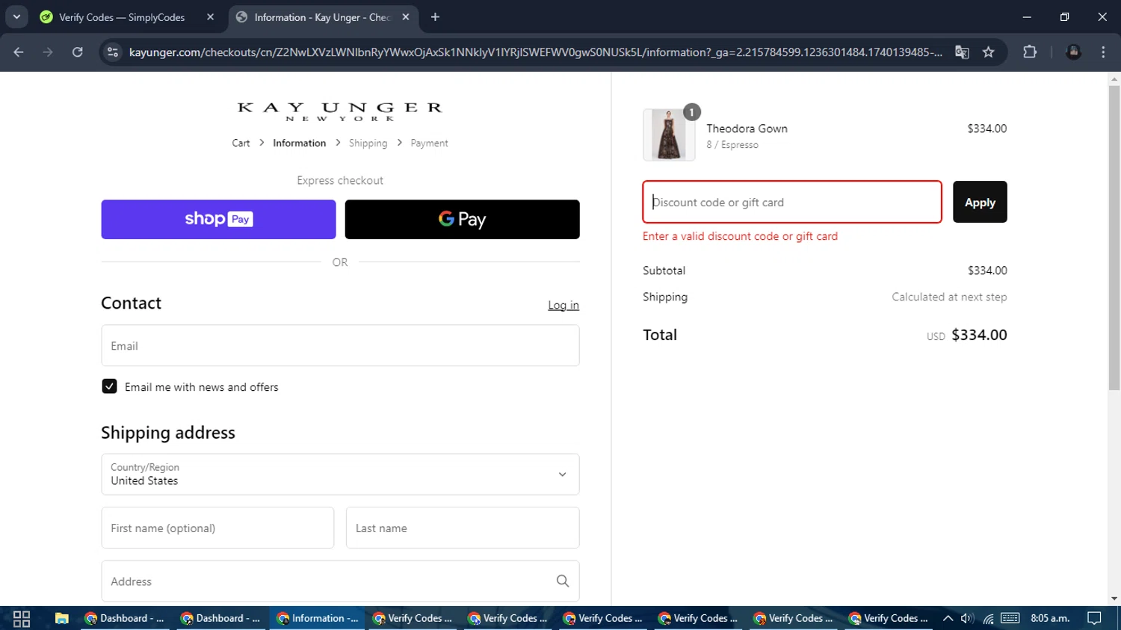Close the Information Kay Unger tab
Screen dimensions: 1121x630
pos(406,17)
